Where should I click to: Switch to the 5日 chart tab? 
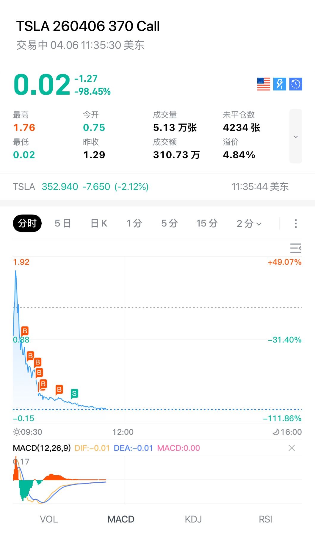[x=63, y=223]
